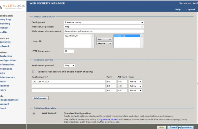Click the Web server domain name field
This screenshot has width=198, height=129.
[x=104, y=31]
